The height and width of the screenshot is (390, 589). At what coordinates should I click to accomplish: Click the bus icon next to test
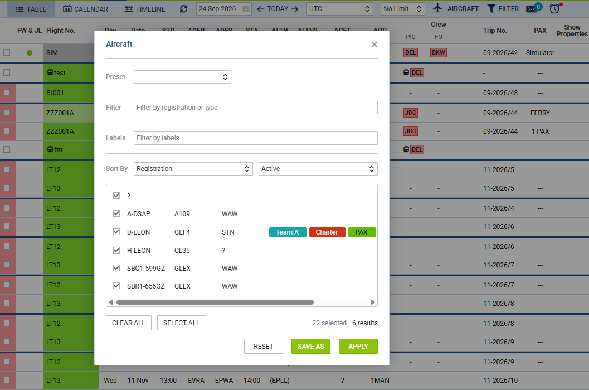pos(50,72)
